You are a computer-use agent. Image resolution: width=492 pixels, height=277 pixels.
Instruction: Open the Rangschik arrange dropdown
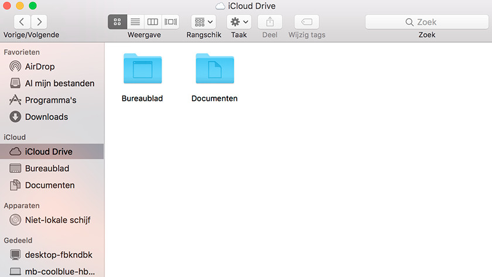204,22
